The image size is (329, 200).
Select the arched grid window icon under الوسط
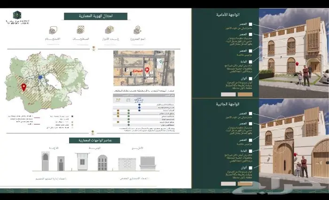[x=102, y=162]
